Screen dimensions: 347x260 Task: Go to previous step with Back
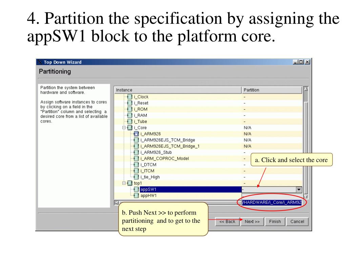(x=227, y=221)
